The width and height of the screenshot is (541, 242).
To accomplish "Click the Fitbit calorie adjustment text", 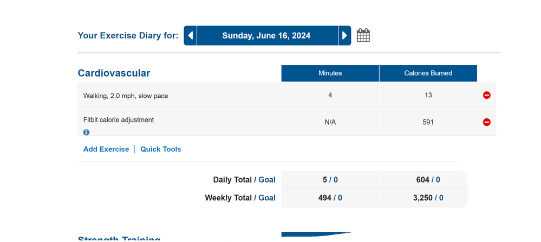I will [x=119, y=120].
